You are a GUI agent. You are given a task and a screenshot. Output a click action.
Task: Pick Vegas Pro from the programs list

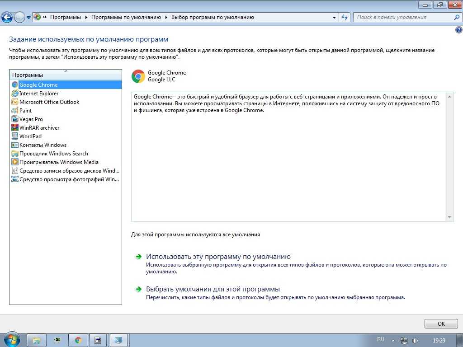[x=31, y=119]
